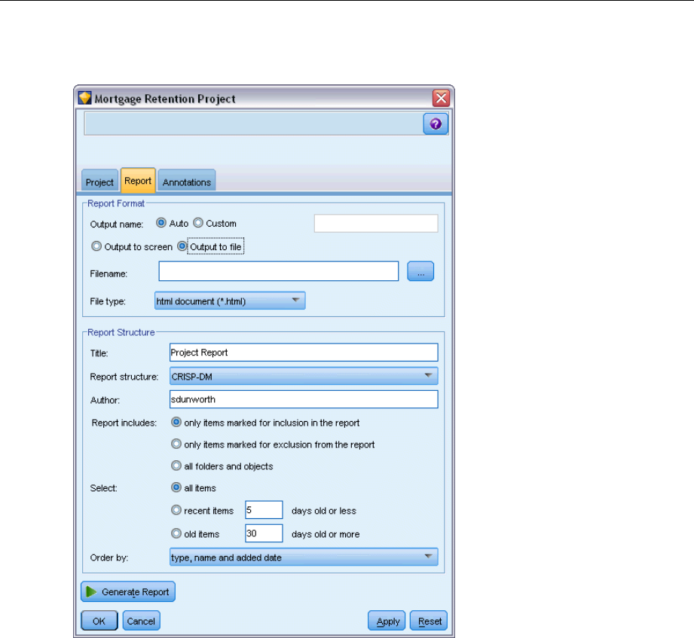Click the old items days field
Viewport: 694px width, 638px height.
[x=264, y=533]
